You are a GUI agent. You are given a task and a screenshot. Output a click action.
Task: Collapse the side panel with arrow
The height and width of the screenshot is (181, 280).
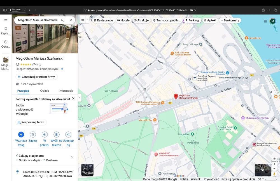[x=80, y=98]
